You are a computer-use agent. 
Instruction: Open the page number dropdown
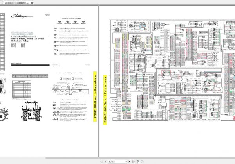click(126, 162)
